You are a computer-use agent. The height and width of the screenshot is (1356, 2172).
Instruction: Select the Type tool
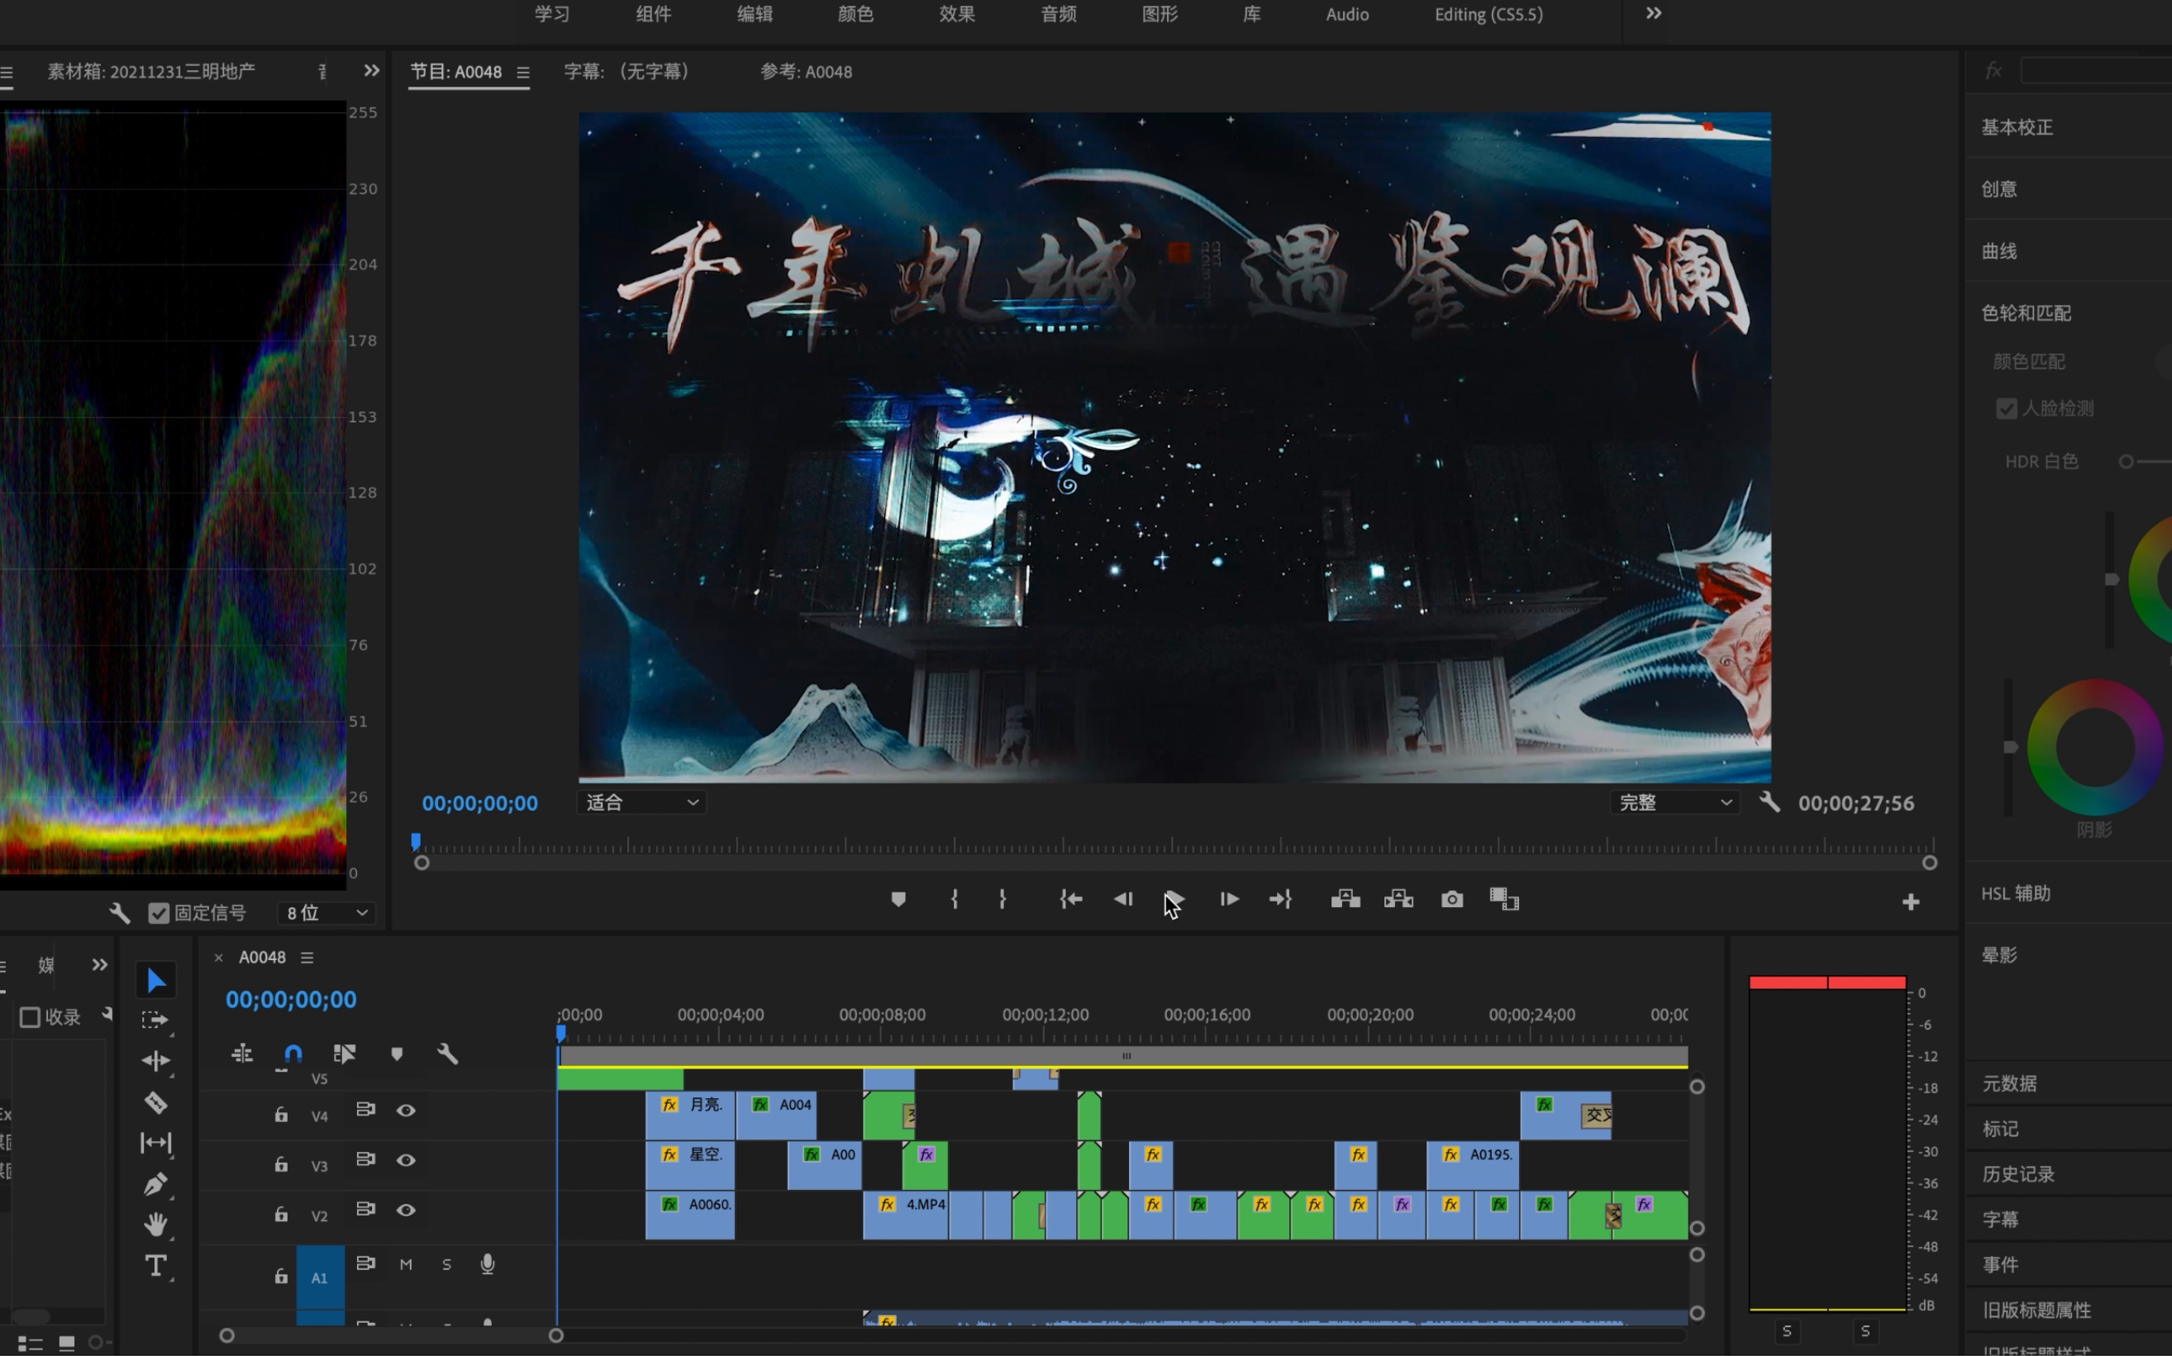tap(156, 1265)
